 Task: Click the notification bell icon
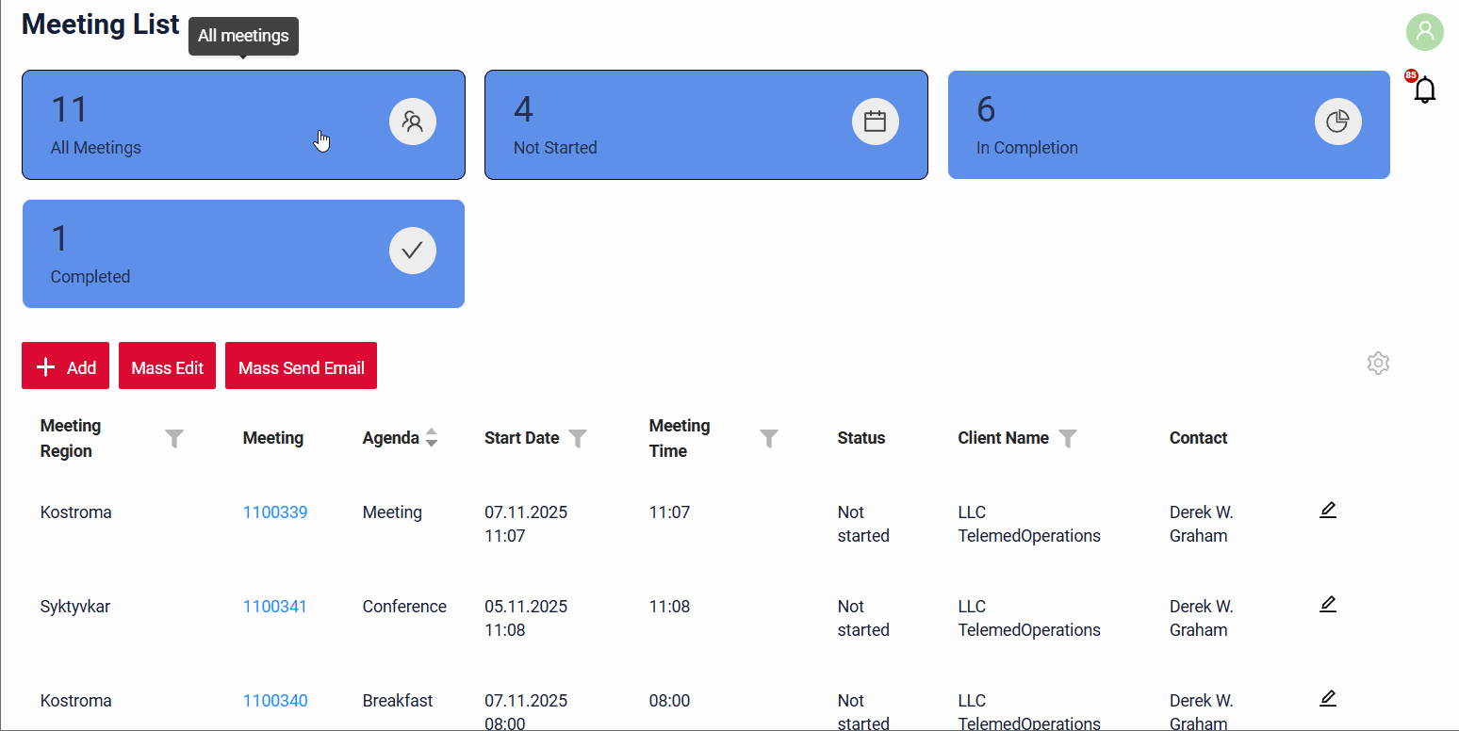pos(1424,90)
